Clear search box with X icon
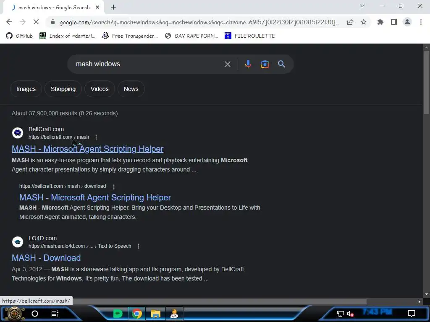Screen dimensions: 430x322 (x=227, y=64)
